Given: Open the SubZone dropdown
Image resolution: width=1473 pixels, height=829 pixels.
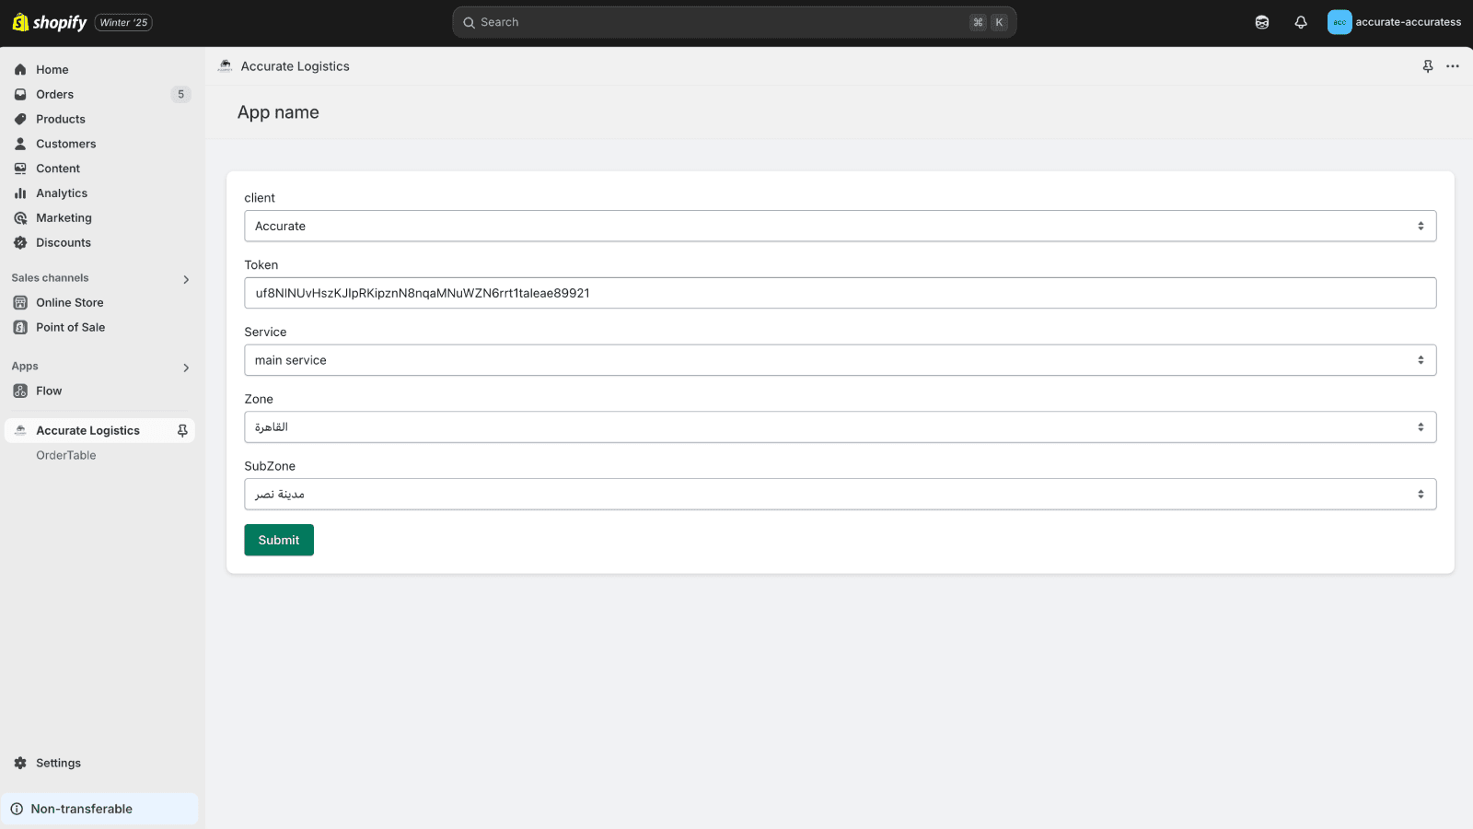Looking at the screenshot, I should (x=839, y=495).
